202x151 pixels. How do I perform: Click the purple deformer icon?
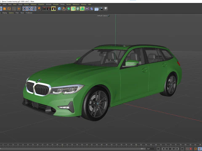pyautogui.click(x=87, y=9)
